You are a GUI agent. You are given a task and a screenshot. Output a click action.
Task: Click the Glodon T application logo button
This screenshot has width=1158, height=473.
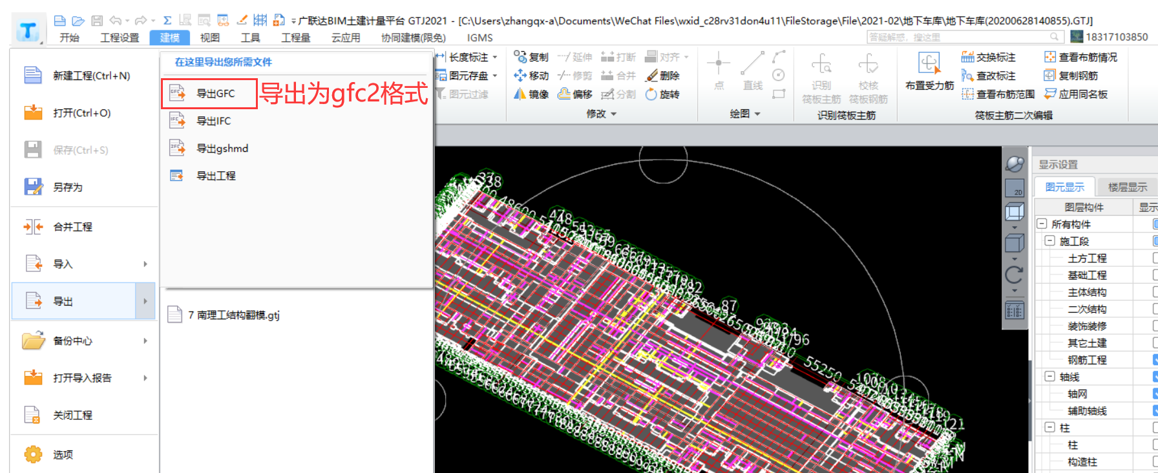point(28,30)
